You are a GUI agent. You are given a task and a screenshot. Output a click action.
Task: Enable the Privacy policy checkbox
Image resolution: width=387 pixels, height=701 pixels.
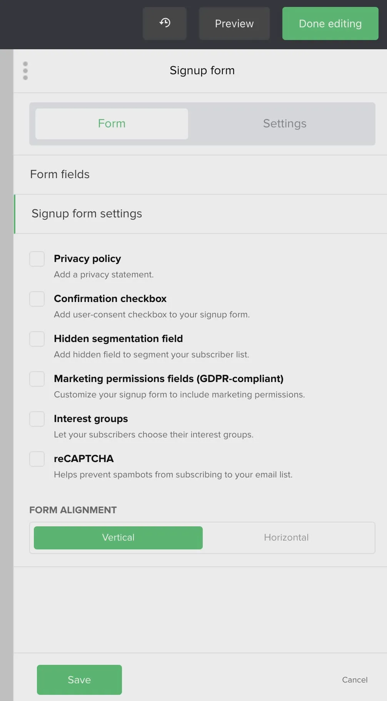coord(37,259)
